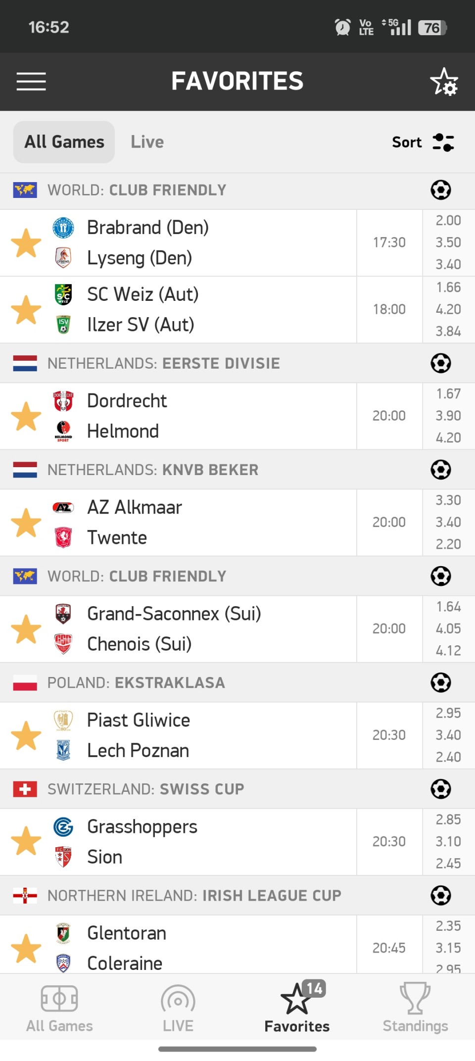475x1061 pixels.
Task: Select 1.66 odds for SC Weiz
Action: click(448, 288)
